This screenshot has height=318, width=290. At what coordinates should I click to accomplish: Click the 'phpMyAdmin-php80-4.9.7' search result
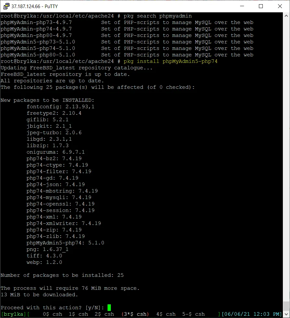[36, 35]
